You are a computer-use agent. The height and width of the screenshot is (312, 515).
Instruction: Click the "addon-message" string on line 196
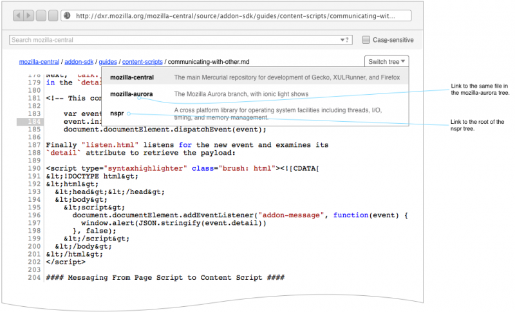point(291,215)
